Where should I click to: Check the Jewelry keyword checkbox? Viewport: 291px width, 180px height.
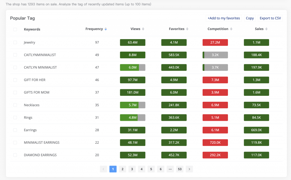click(x=15, y=43)
